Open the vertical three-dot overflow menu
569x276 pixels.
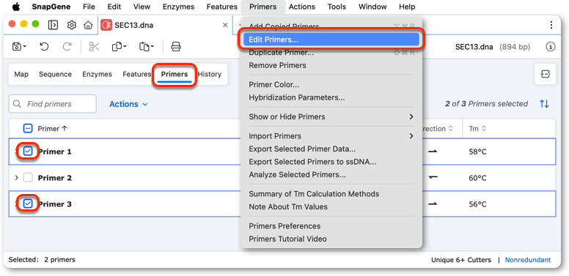(551, 25)
